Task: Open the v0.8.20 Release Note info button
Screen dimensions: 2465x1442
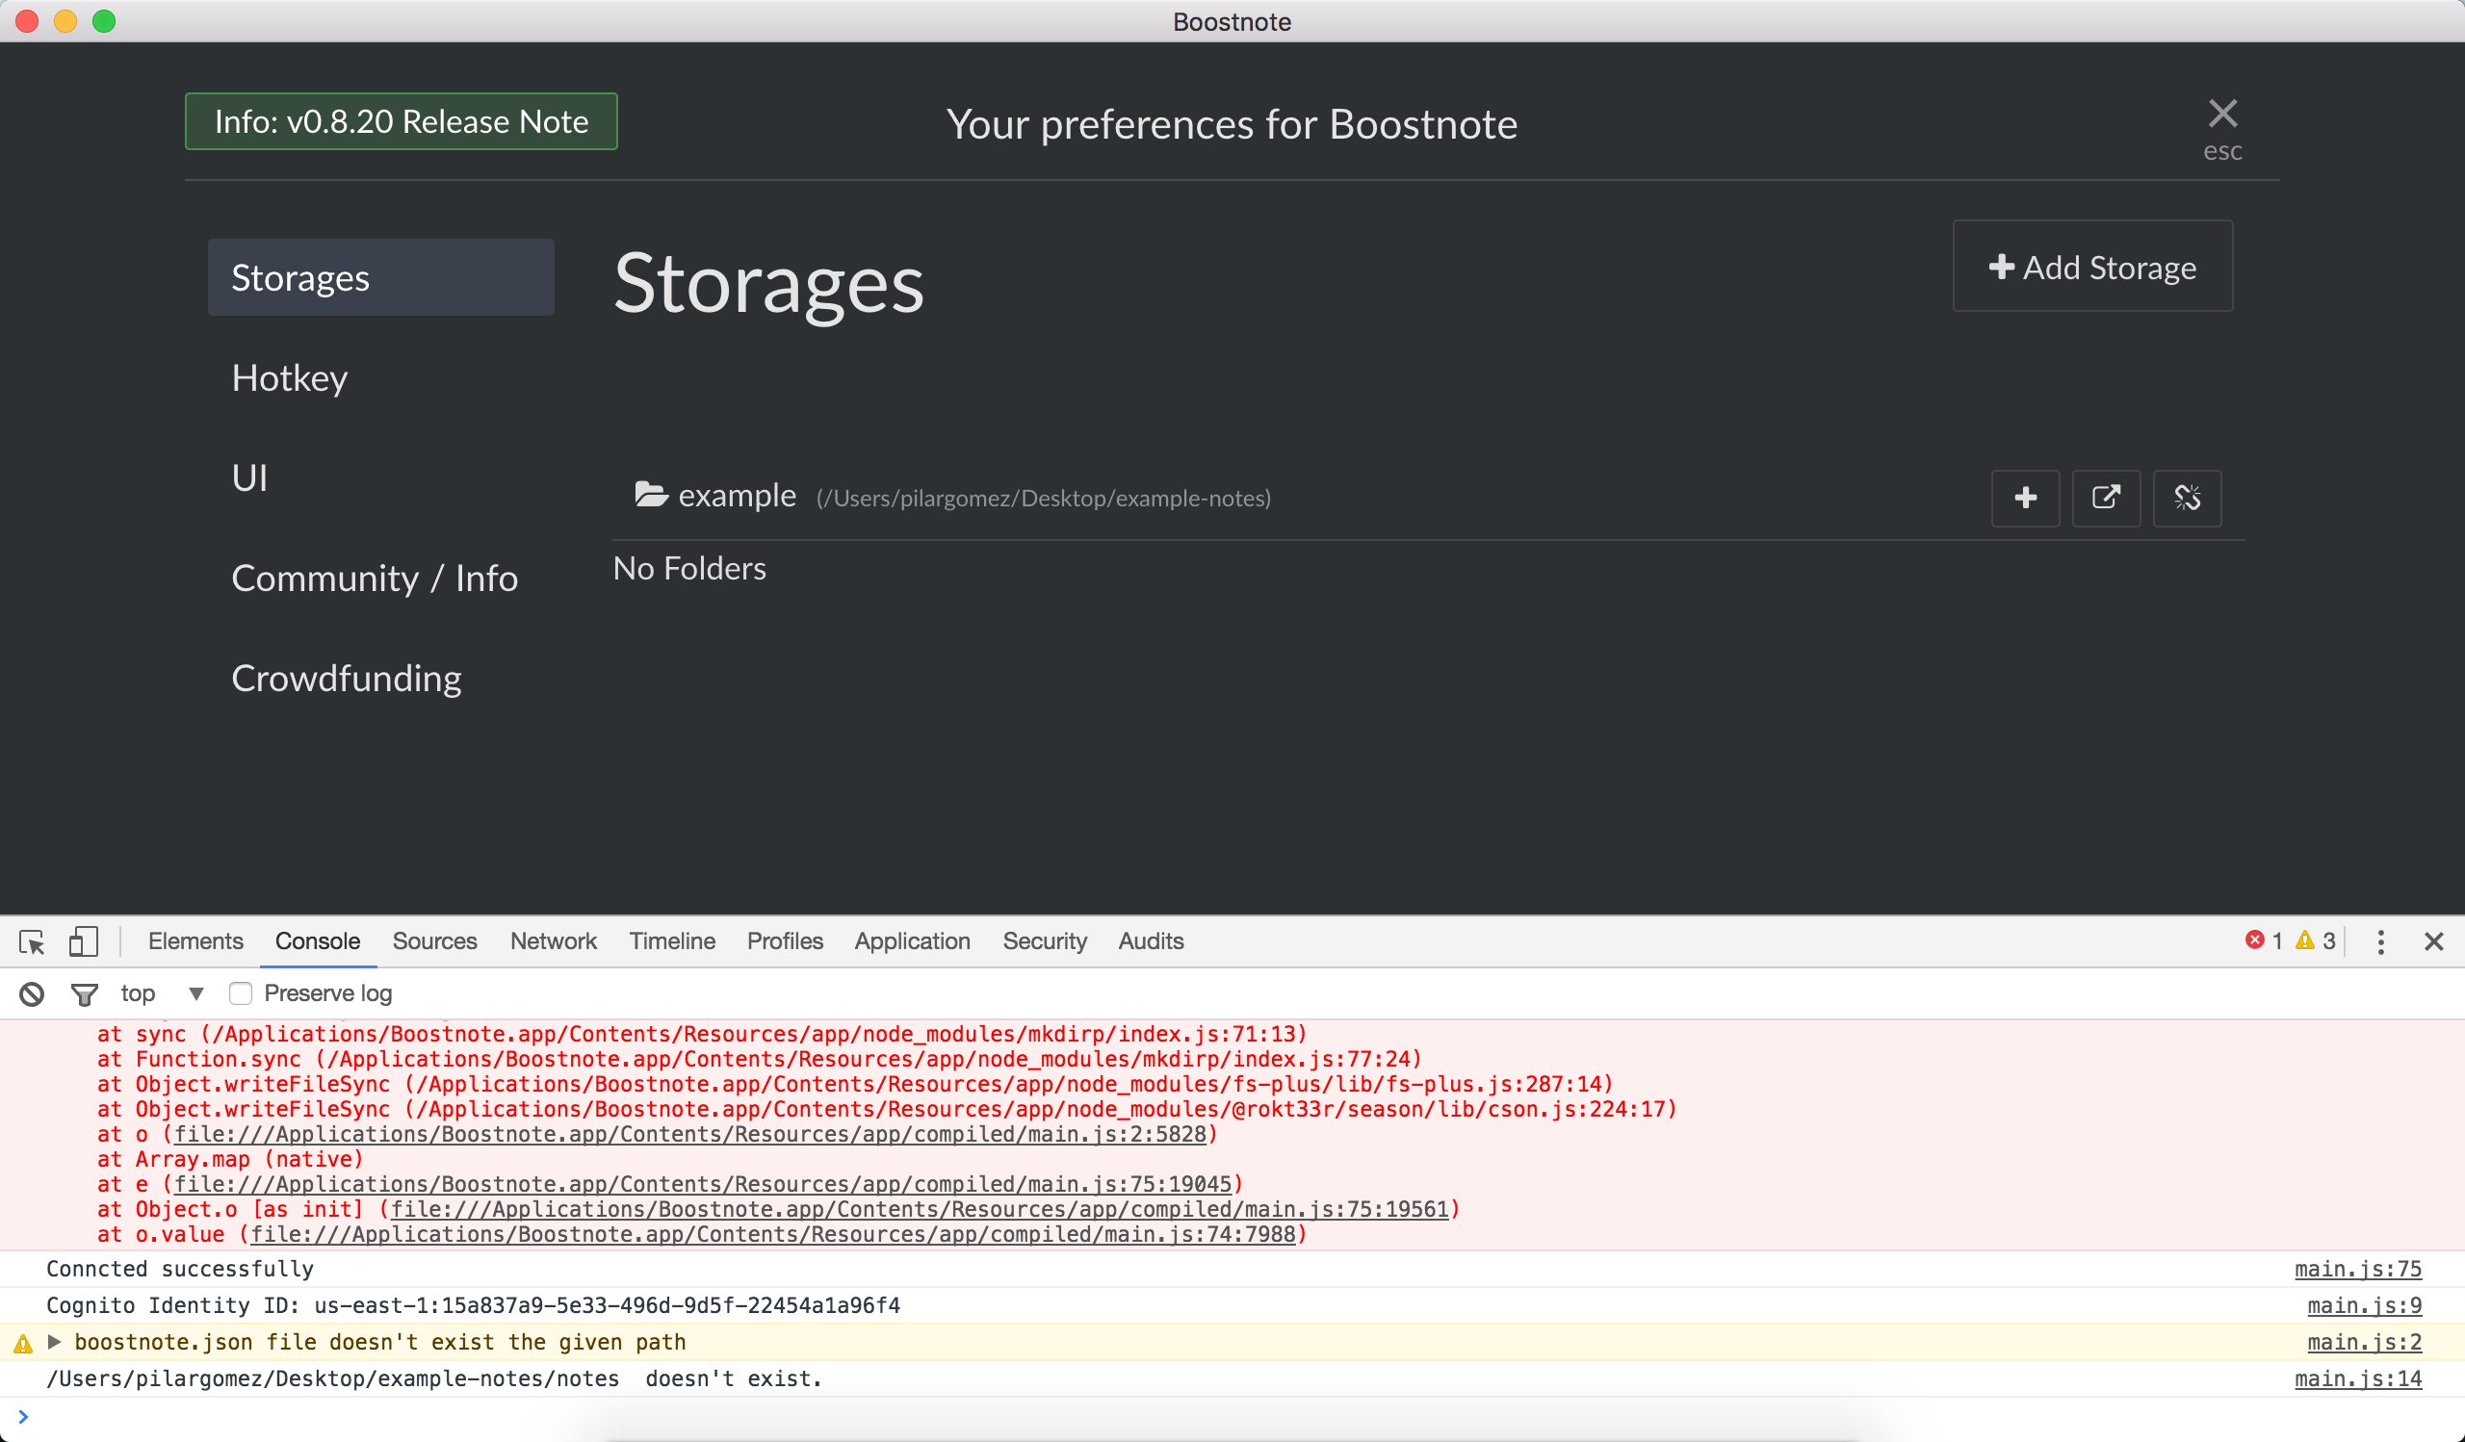Action: (402, 121)
